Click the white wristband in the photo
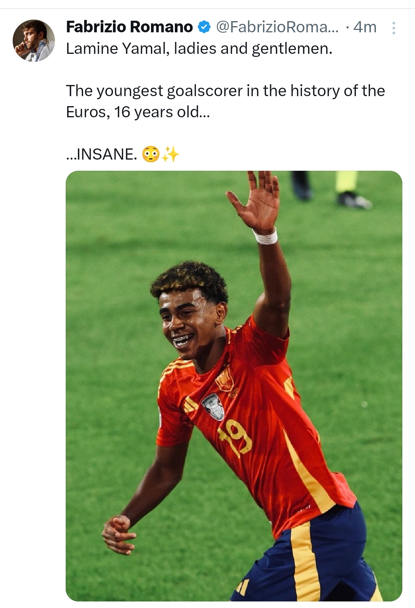Screen dimensions: 415x608 265,236
